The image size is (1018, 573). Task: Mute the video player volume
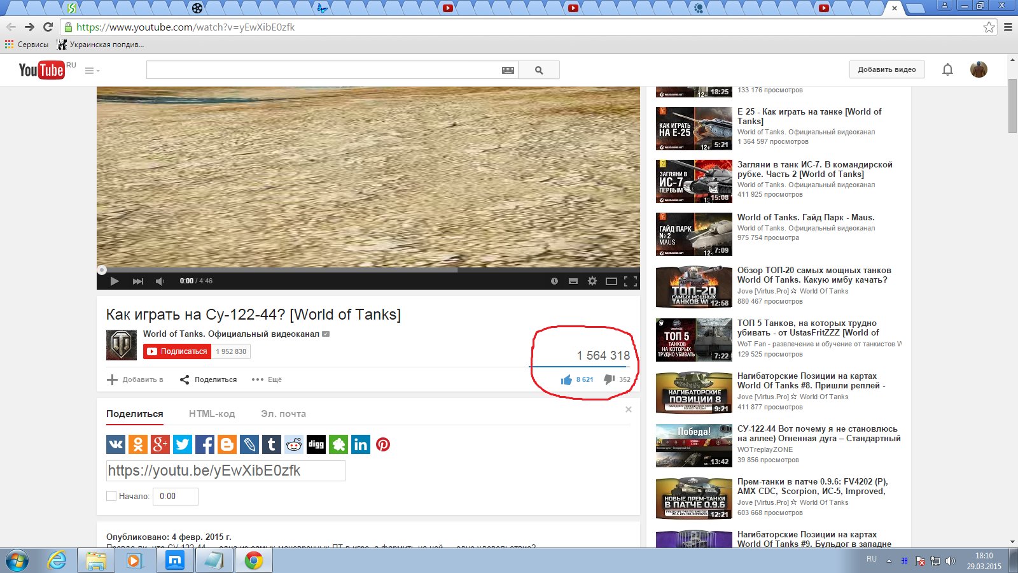(x=160, y=281)
